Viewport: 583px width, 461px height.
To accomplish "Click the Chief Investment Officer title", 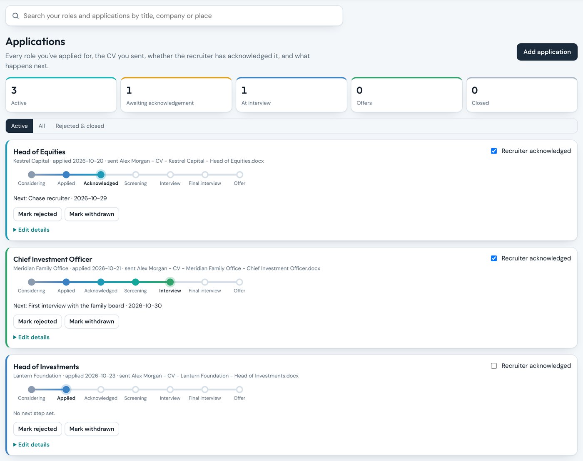I will 52,259.
